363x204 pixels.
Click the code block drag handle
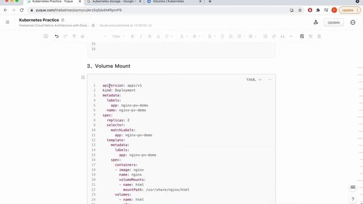pyautogui.click(x=83, y=77)
